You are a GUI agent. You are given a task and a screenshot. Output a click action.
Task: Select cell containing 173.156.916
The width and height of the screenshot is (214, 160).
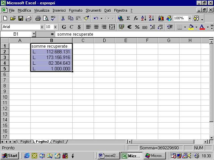click(51, 57)
